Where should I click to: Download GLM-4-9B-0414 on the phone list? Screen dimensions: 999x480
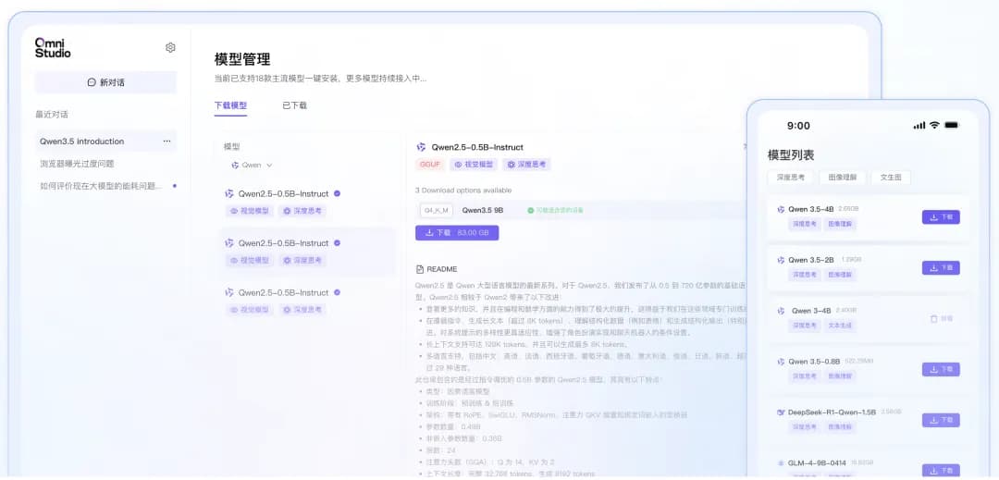pos(941,470)
